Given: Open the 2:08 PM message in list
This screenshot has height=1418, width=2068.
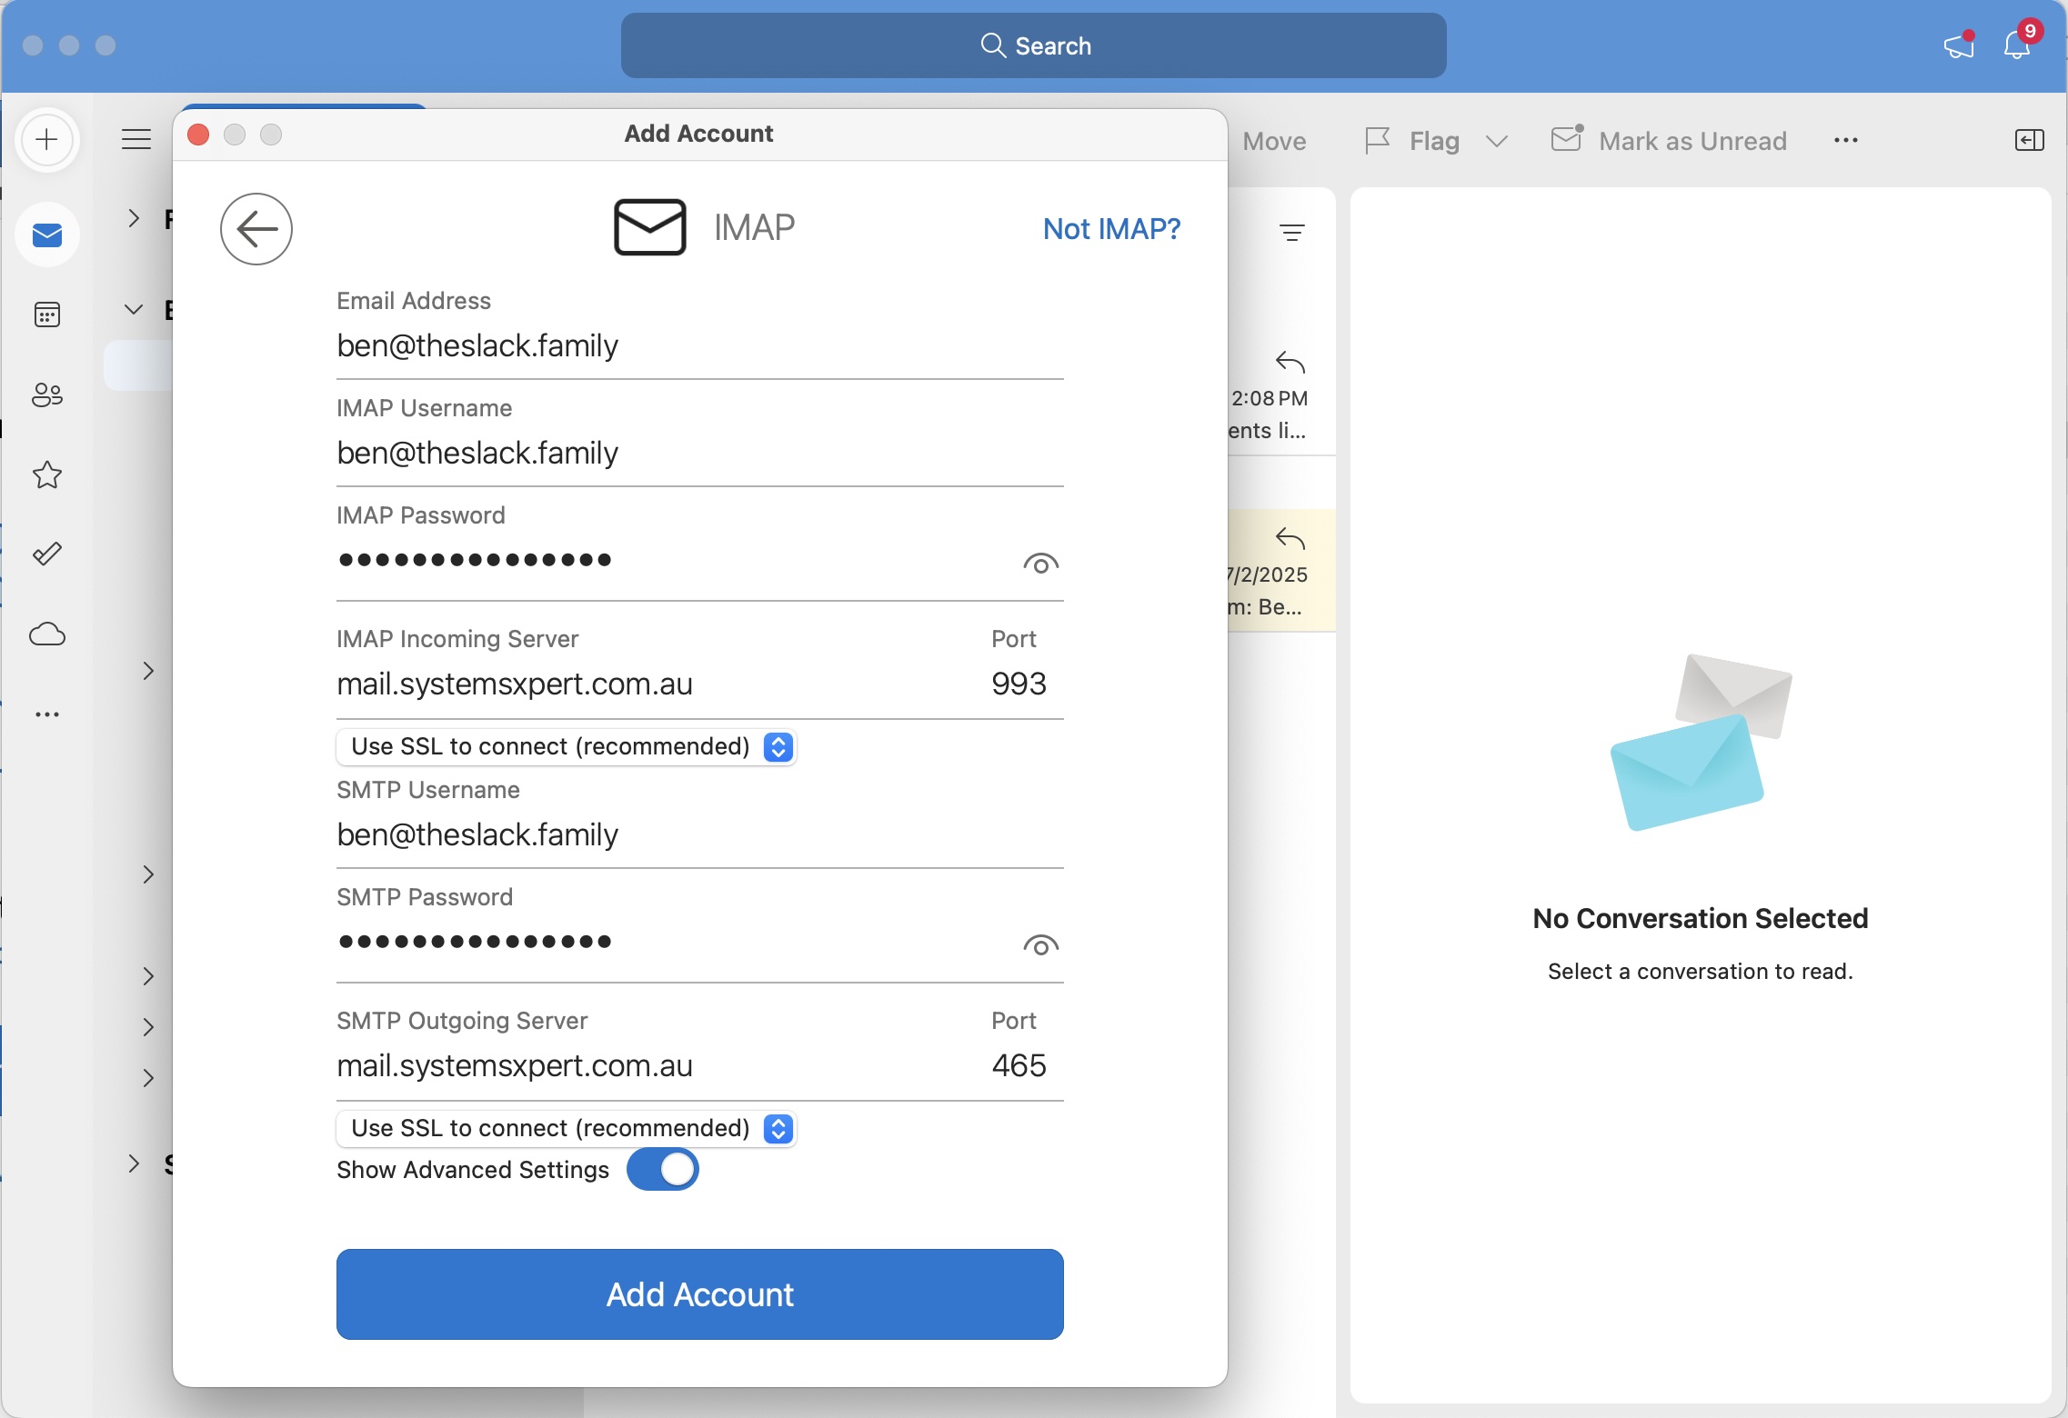Looking at the screenshot, I should 1281,396.
